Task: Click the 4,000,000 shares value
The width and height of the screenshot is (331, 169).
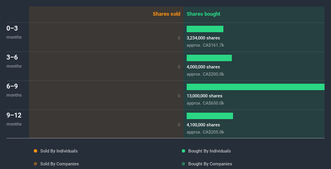Action: (x=203, y=67)
